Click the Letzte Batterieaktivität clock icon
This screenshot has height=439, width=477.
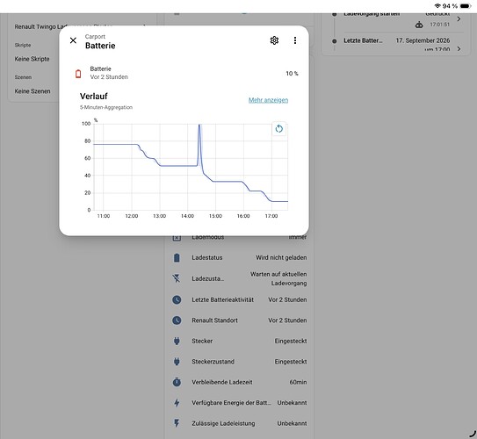[x=177, y=299]
